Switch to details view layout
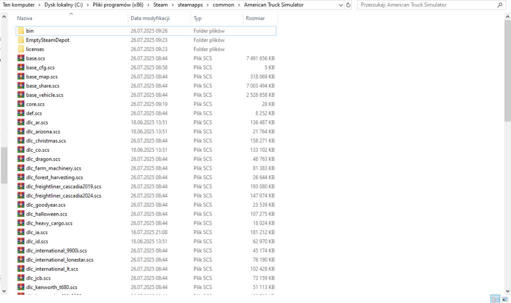Screen dimensions: 511x303 pyautogui.click(x=496, y=299)
